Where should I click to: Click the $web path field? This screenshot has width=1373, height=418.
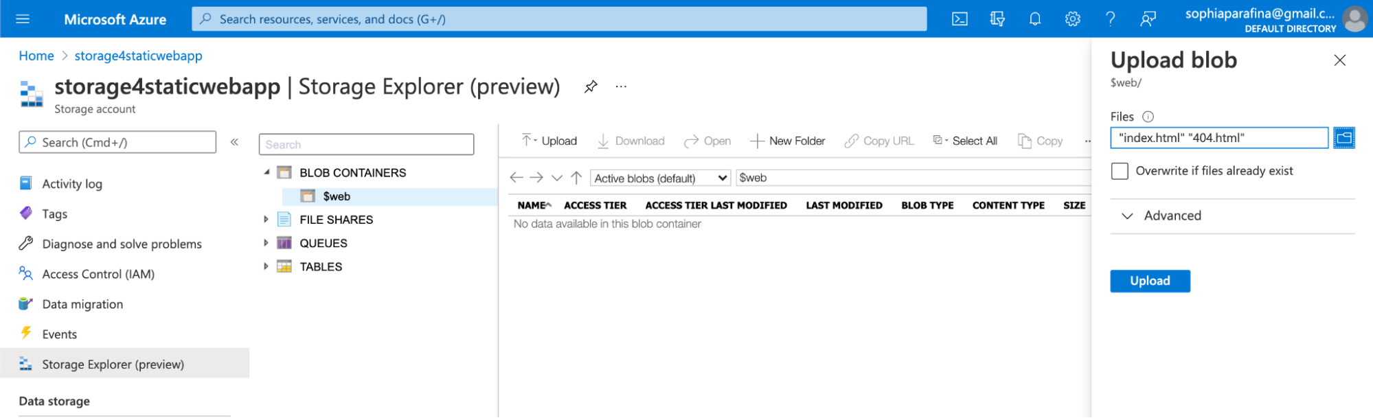pos(914,178)
